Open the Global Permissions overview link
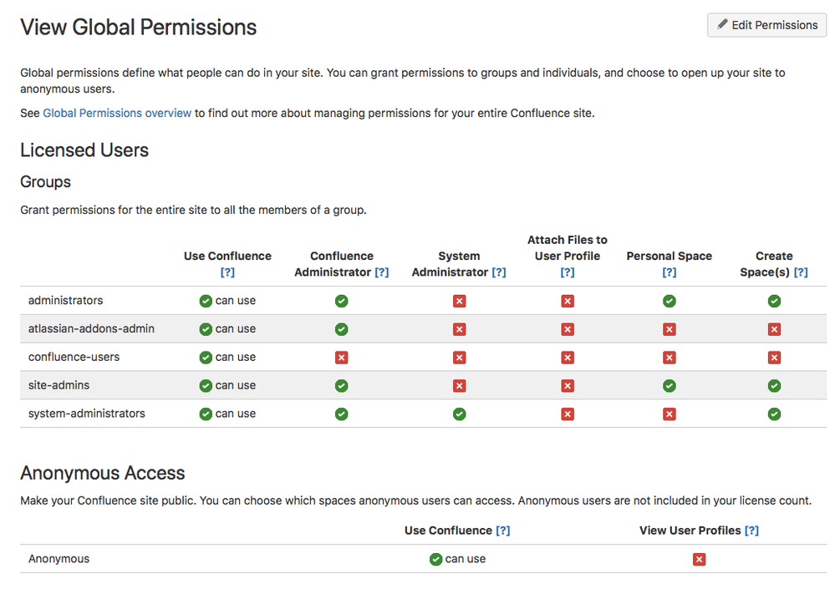 (117, 113)
